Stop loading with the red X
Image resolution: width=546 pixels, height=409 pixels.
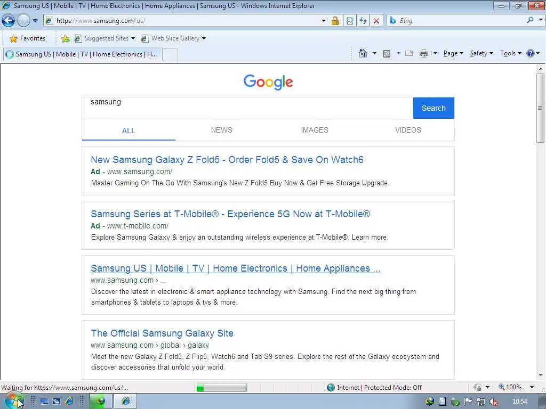coord(376,21)
